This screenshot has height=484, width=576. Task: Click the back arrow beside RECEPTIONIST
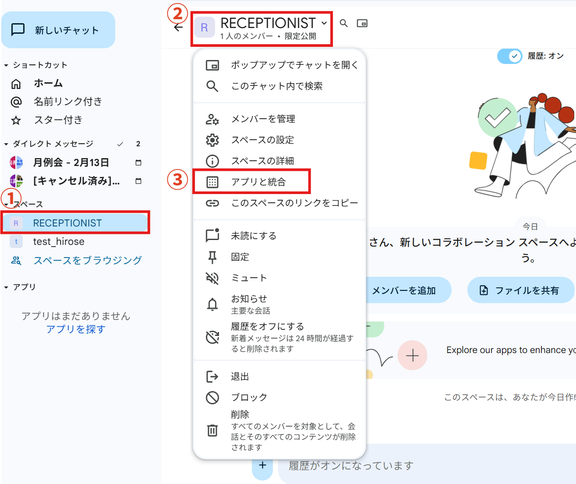click(178, 28)
